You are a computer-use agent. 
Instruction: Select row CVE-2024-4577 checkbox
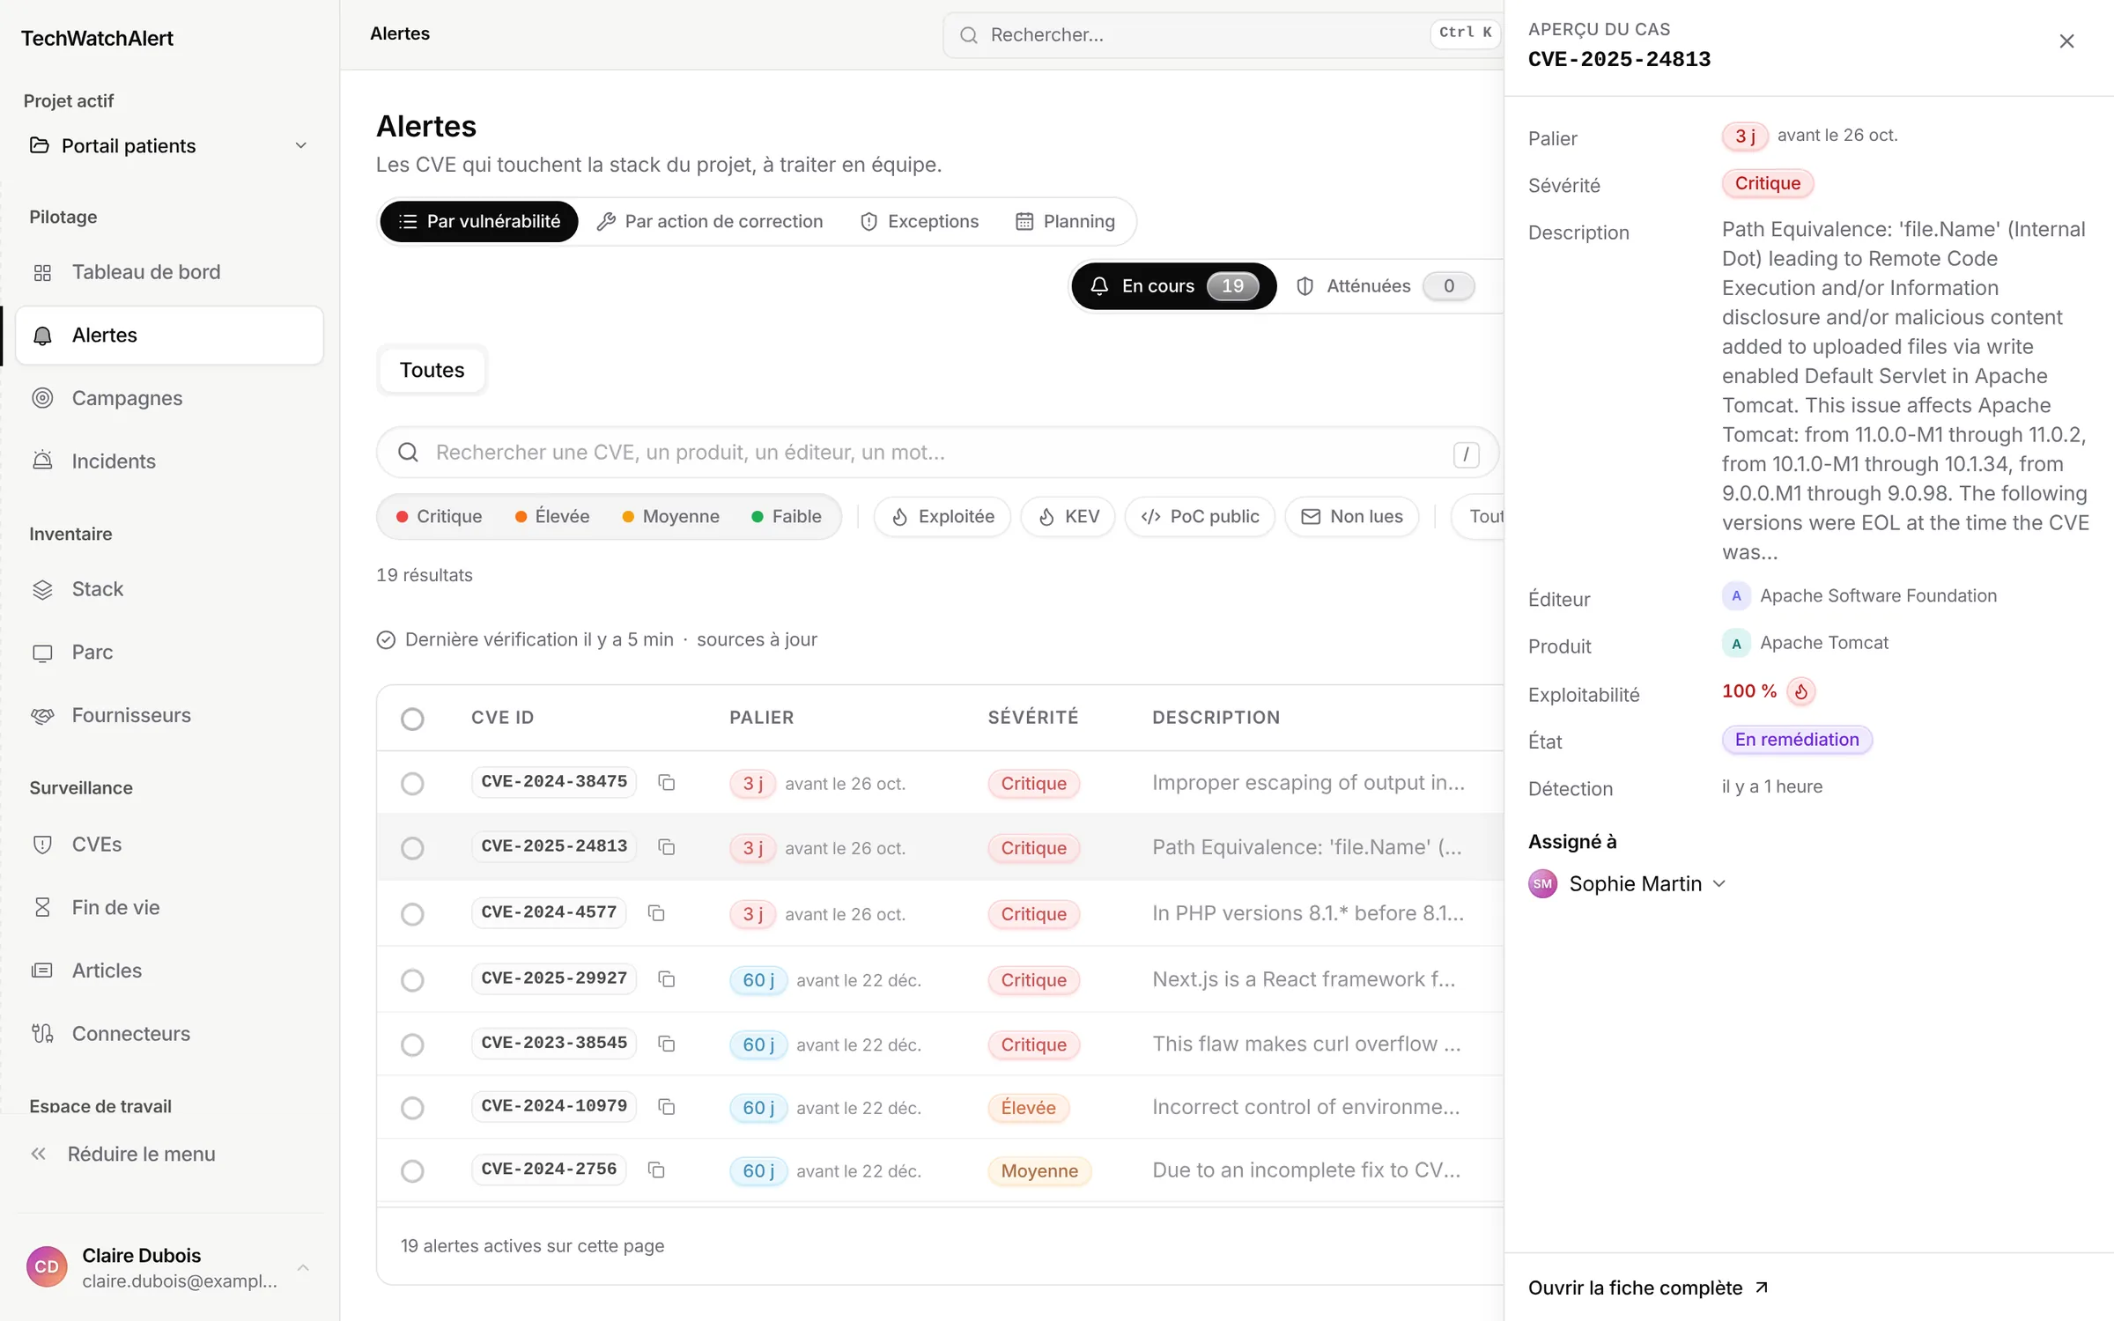pyautogui.click(x=412, y=914)
